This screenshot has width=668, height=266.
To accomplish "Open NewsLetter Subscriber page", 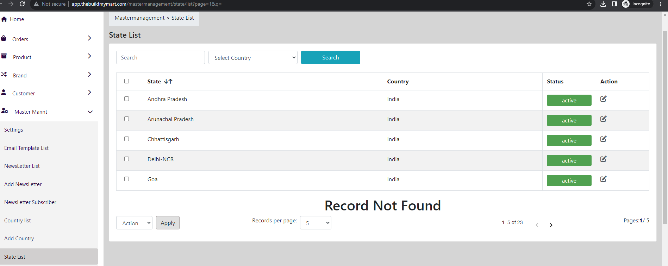I will point(30,202).
